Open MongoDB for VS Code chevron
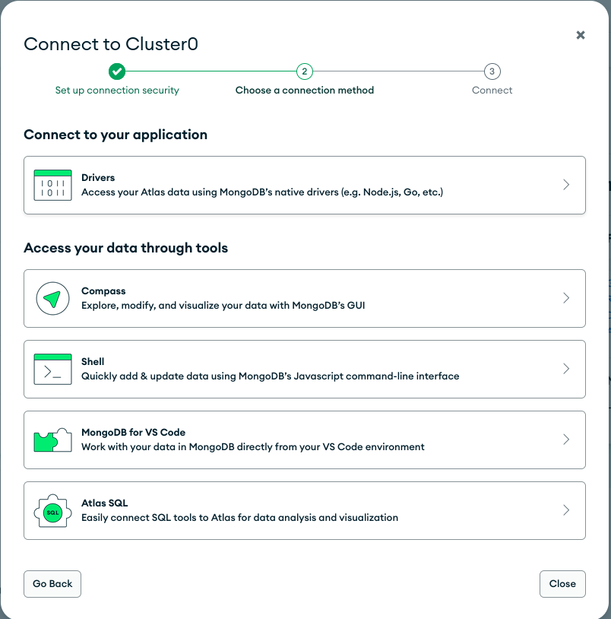 566,440
